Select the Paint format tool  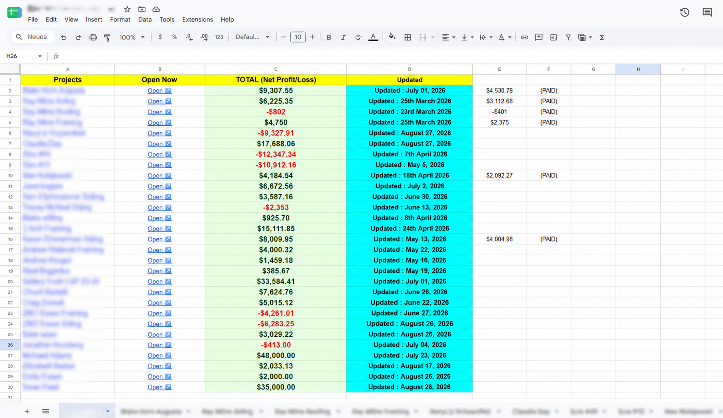click(x=107, y=37)
